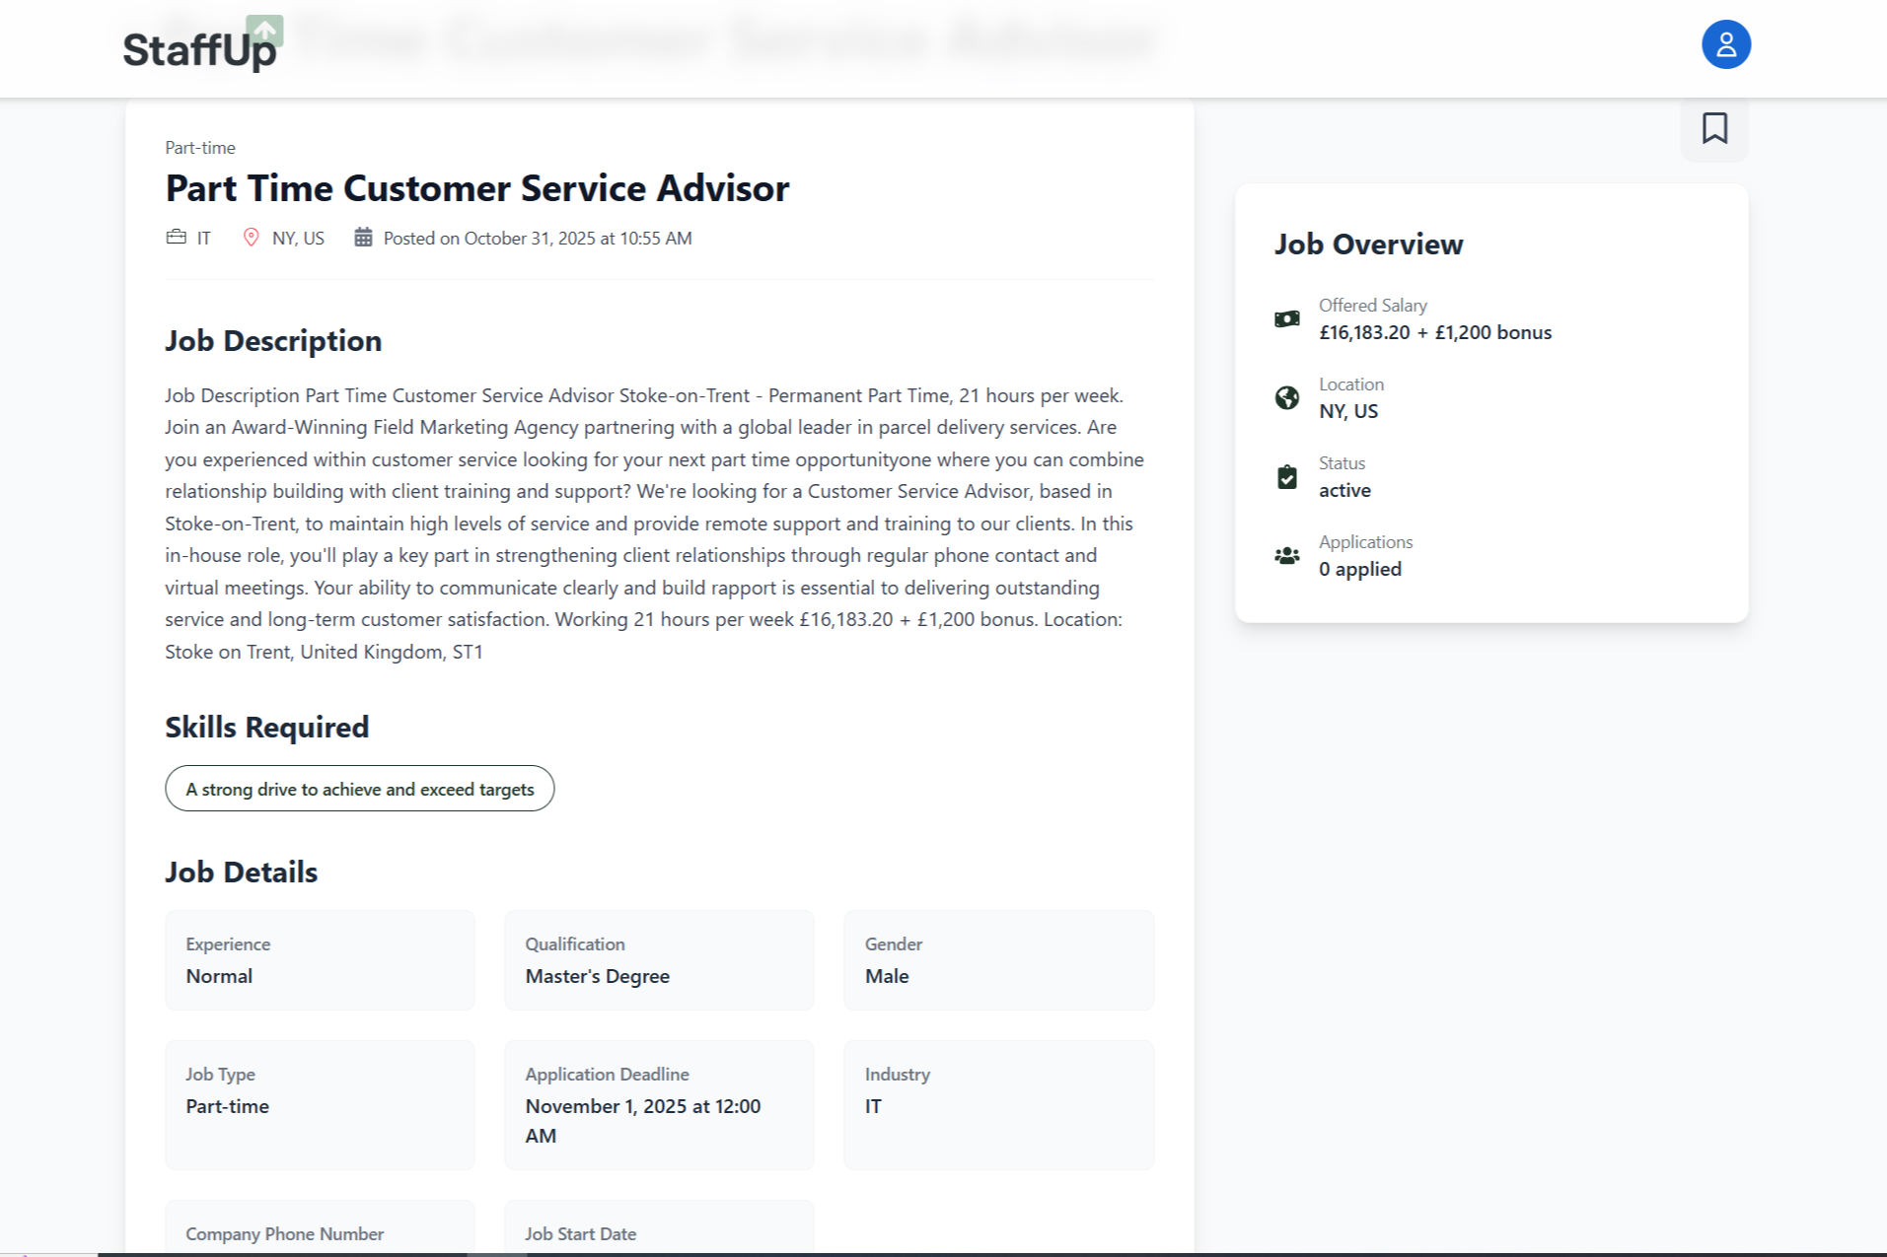
Task: Select the skill chip about exceeding targets
Action: [359, 789]
